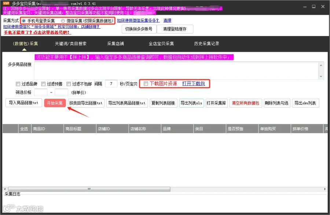
Task: Click 导出列表xls button
Action: (x=191, y=103)
